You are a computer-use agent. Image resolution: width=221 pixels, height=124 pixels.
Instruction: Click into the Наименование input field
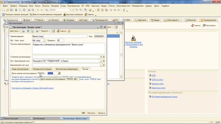coord(60,36)
